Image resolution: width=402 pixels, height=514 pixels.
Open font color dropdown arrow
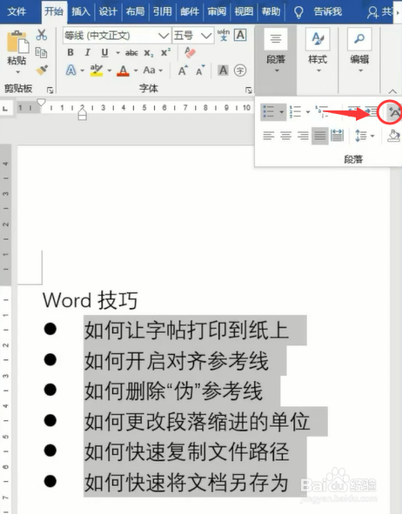135,70
